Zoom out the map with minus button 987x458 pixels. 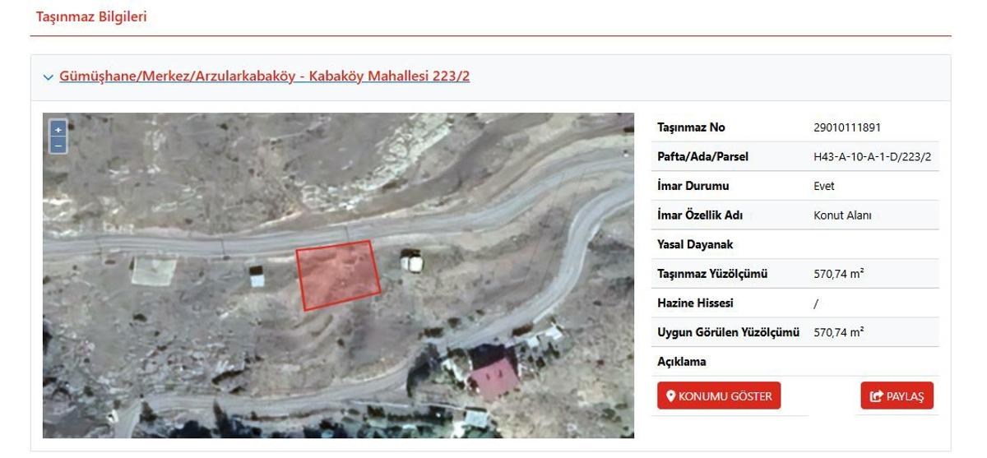click(58, 146)
